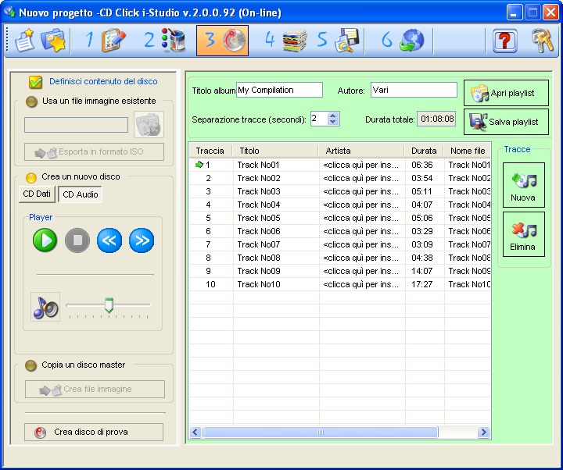
Task: Open the tools settings icon
Action: pyautogui.click(x=542, y=41)
